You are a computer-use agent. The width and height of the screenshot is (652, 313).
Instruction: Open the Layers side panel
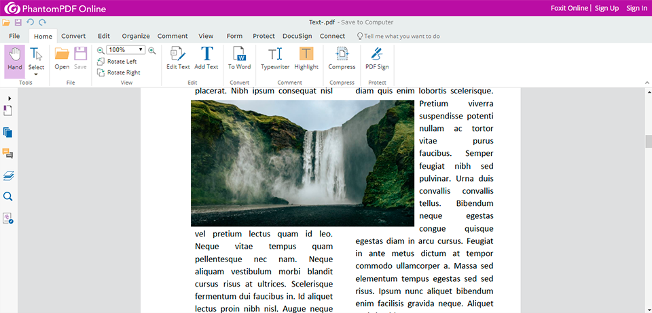point(8,175)
